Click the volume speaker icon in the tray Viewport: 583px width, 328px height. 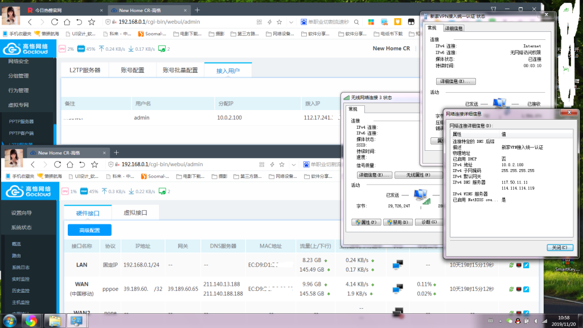coord(536,321)
